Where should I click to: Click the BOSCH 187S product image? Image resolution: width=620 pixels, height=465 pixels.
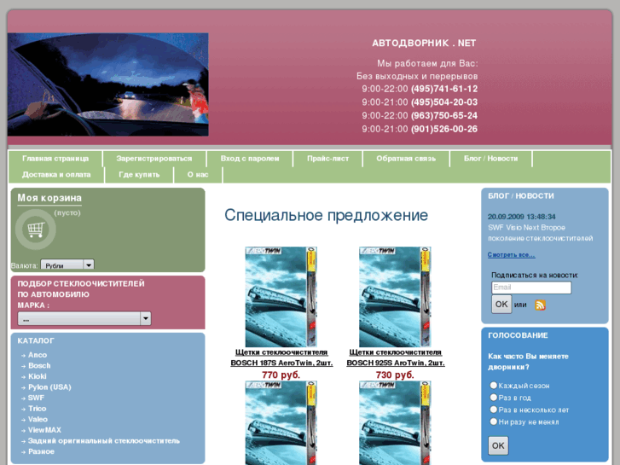(x=281, y=297)
